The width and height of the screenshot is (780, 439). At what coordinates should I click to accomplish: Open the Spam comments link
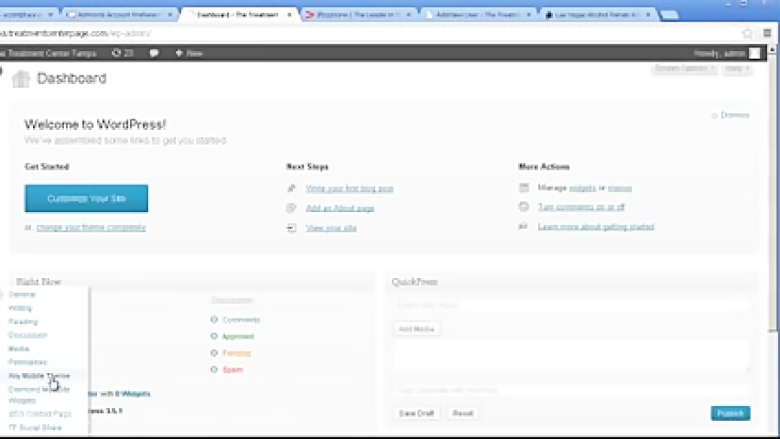(233, 370)
